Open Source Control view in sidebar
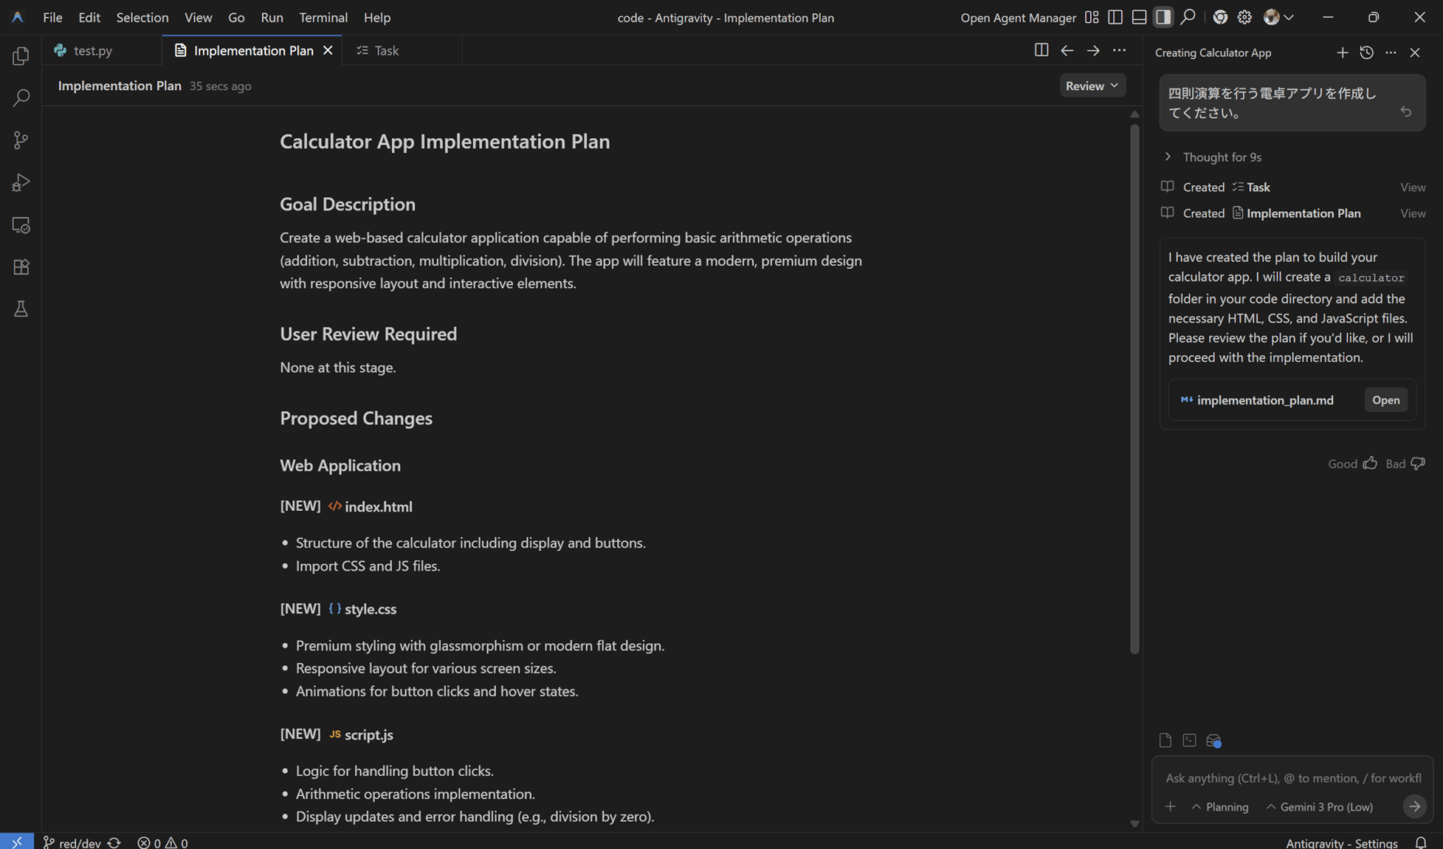Viewport: 1443px width, 849px height. pyautogui.click(x=20, y=140)
